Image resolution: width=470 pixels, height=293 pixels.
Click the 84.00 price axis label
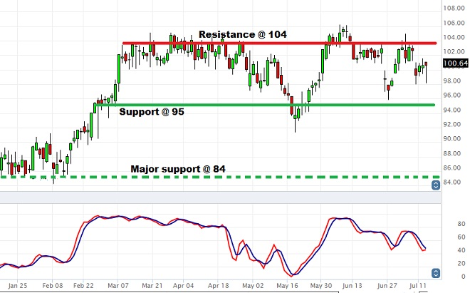tap(452, 183)
